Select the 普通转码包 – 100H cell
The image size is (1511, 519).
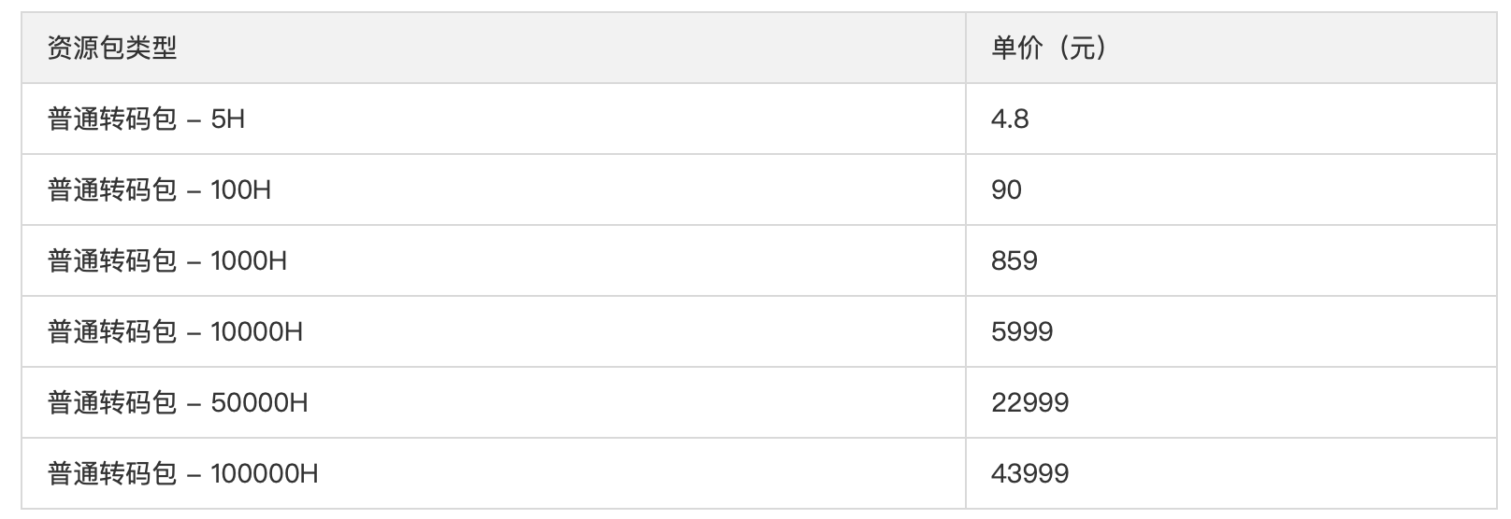pyautogui.click(x=159, y=189)
